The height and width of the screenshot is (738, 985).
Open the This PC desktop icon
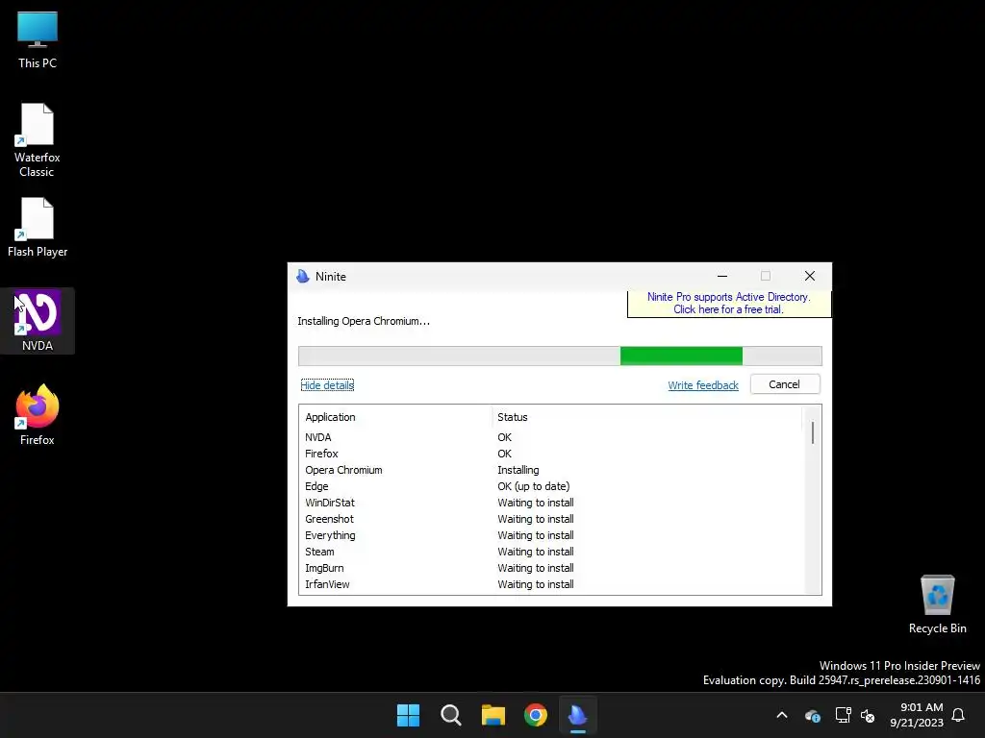tap(38, 40)
